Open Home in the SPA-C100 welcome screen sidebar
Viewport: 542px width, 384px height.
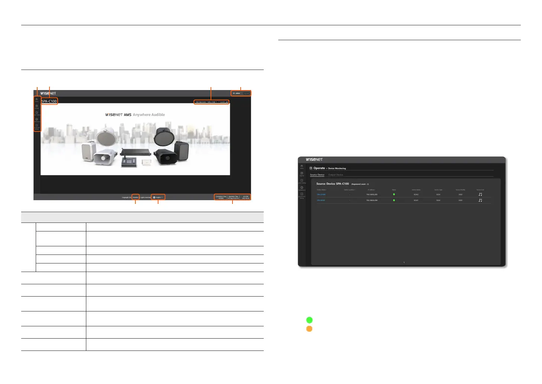pos(37,100)
